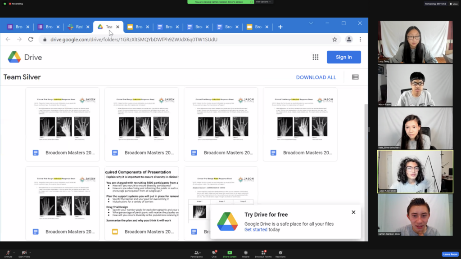The height and width of the screenshot is (259, 461).
Task: Open the View Options dropdown
Action: [x=263, y=2]
